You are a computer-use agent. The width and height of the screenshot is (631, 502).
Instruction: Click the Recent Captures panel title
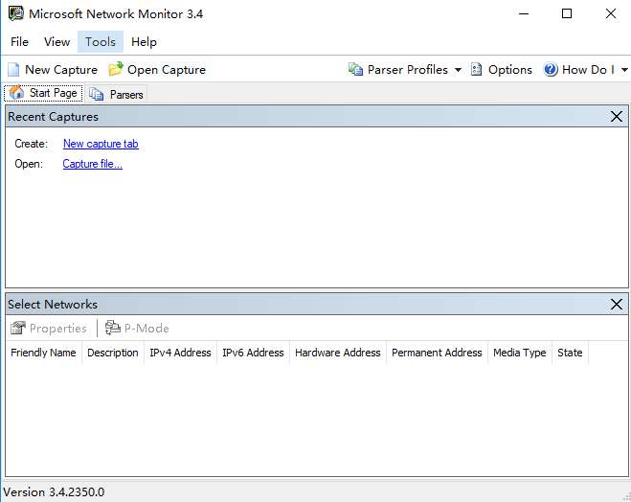53,117
